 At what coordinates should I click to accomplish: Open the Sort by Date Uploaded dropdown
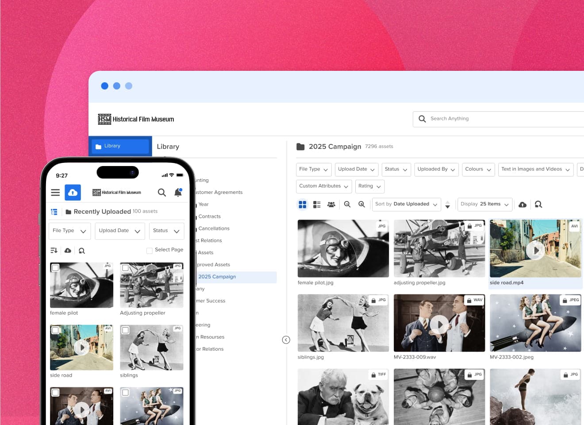(406, 204)
